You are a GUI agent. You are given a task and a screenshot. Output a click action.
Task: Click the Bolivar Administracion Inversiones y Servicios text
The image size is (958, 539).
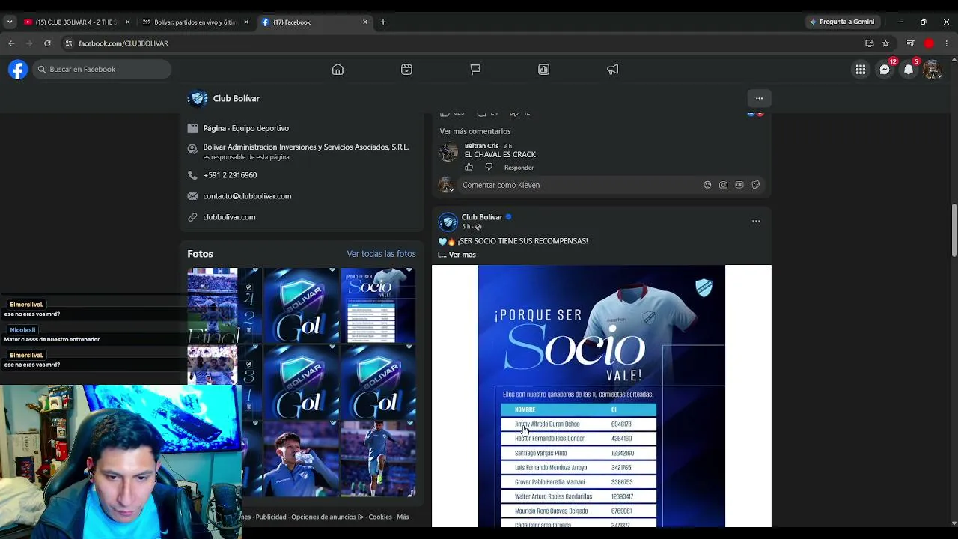[305, 147]
